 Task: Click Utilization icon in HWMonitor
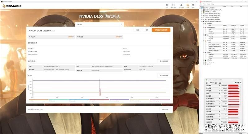206,60
